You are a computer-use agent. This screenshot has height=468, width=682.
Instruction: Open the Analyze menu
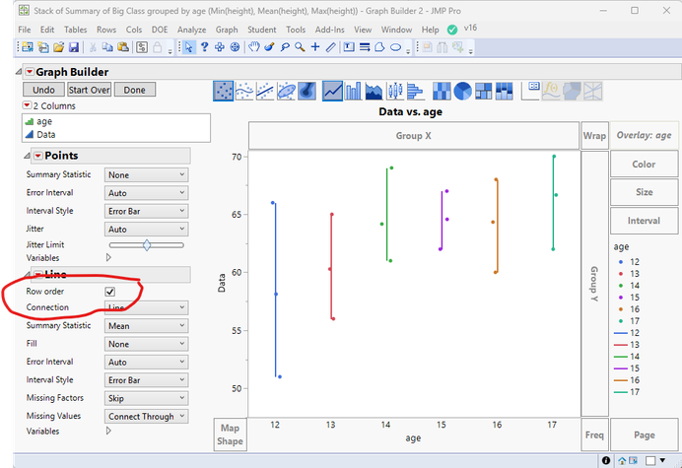point(192,31)
